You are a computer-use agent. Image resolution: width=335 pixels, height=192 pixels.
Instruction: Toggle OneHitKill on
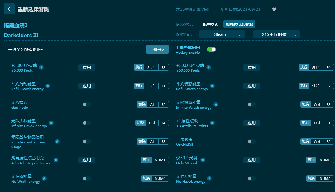pos(251,141)
